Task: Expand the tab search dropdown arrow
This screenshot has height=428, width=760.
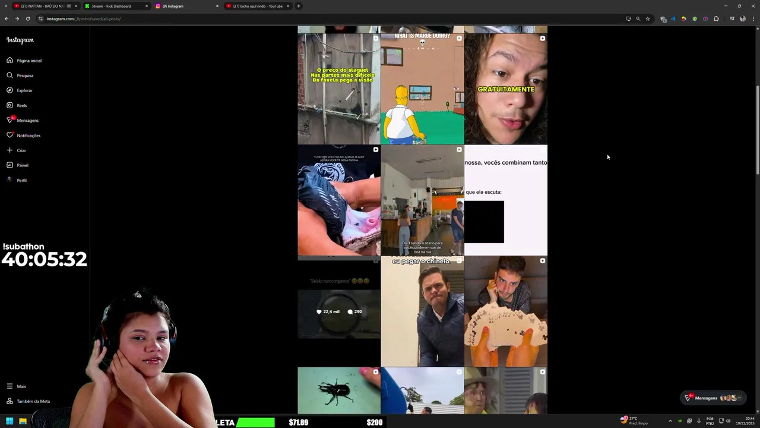Action: tap(6, 6)
